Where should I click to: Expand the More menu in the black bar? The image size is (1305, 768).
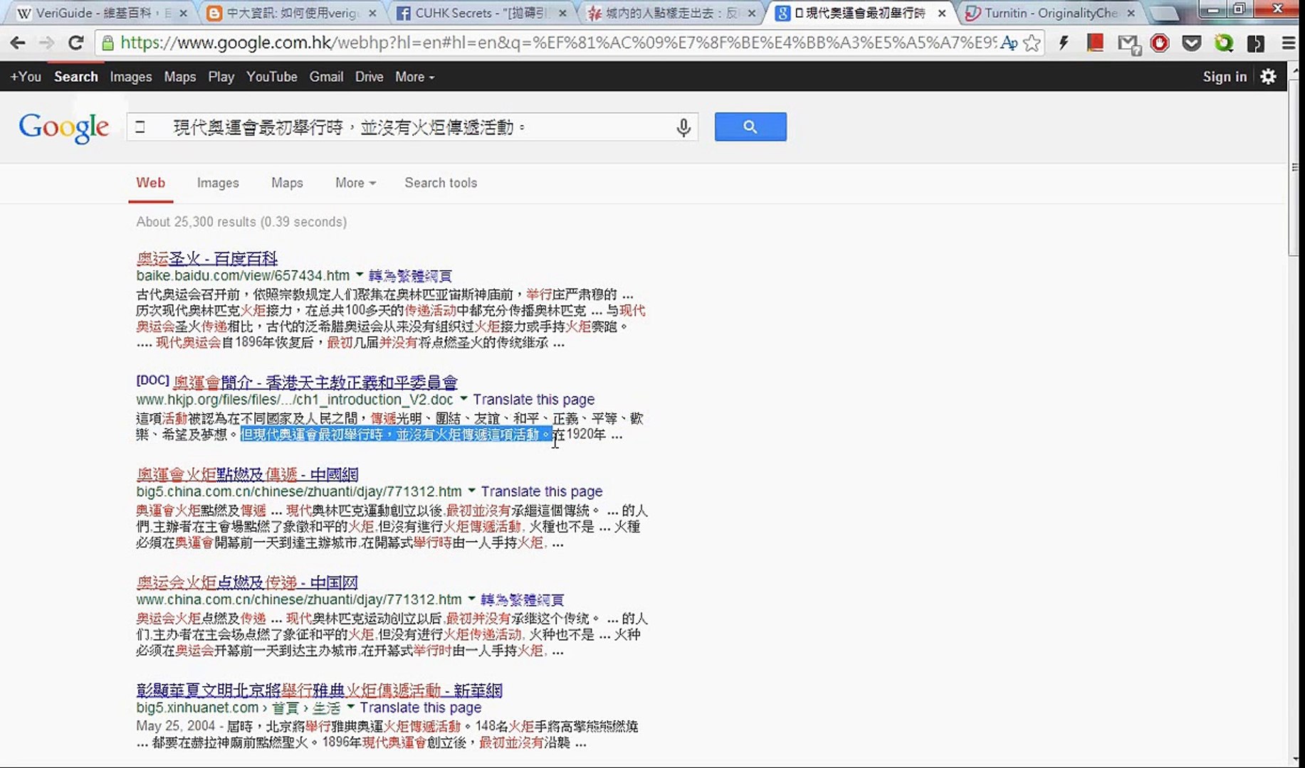click(x=415, y=77)
